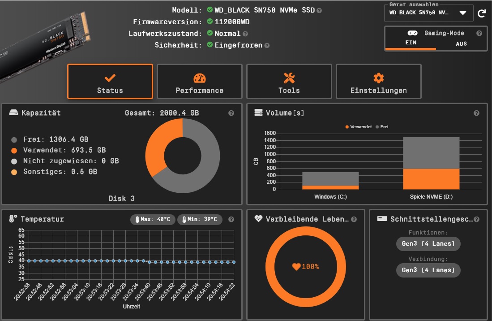The height and width of the screenshot is (321, 492).
Task: Open help for Schnittstellengeschwindigkeit panel
Action: coord(477,219)
